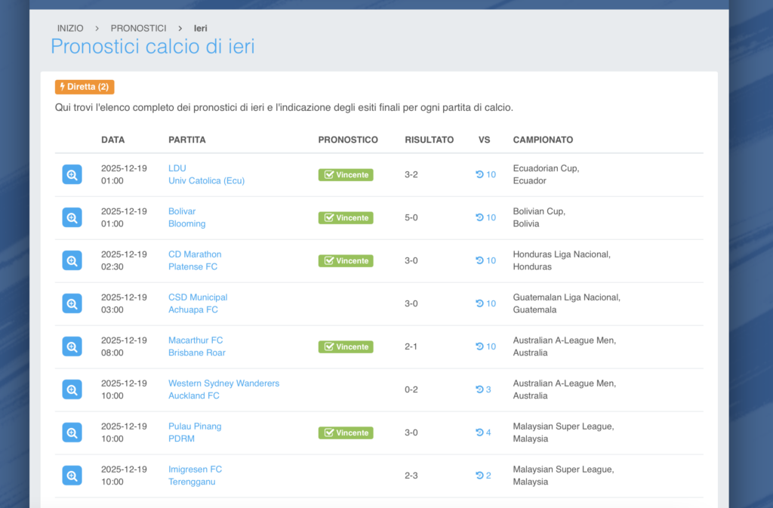
Task: Click magnifier icon for Imigresen FC row
Action: [72, 476]
